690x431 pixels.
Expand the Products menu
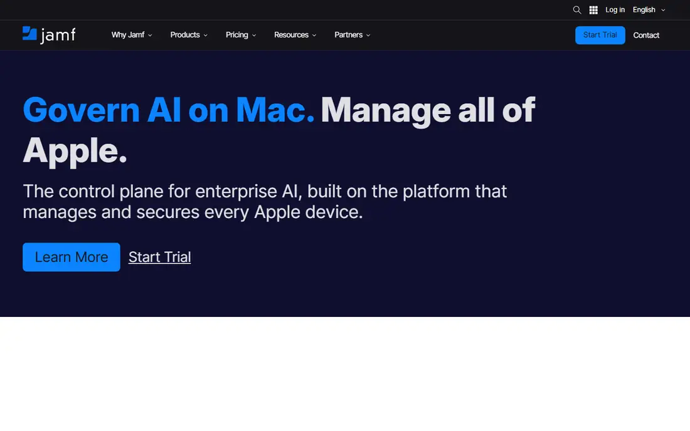coord(189,34)
